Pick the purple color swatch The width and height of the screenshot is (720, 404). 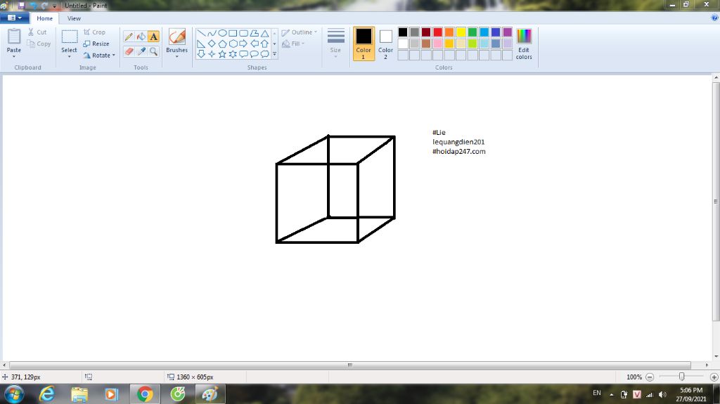[x=508, y=32]
